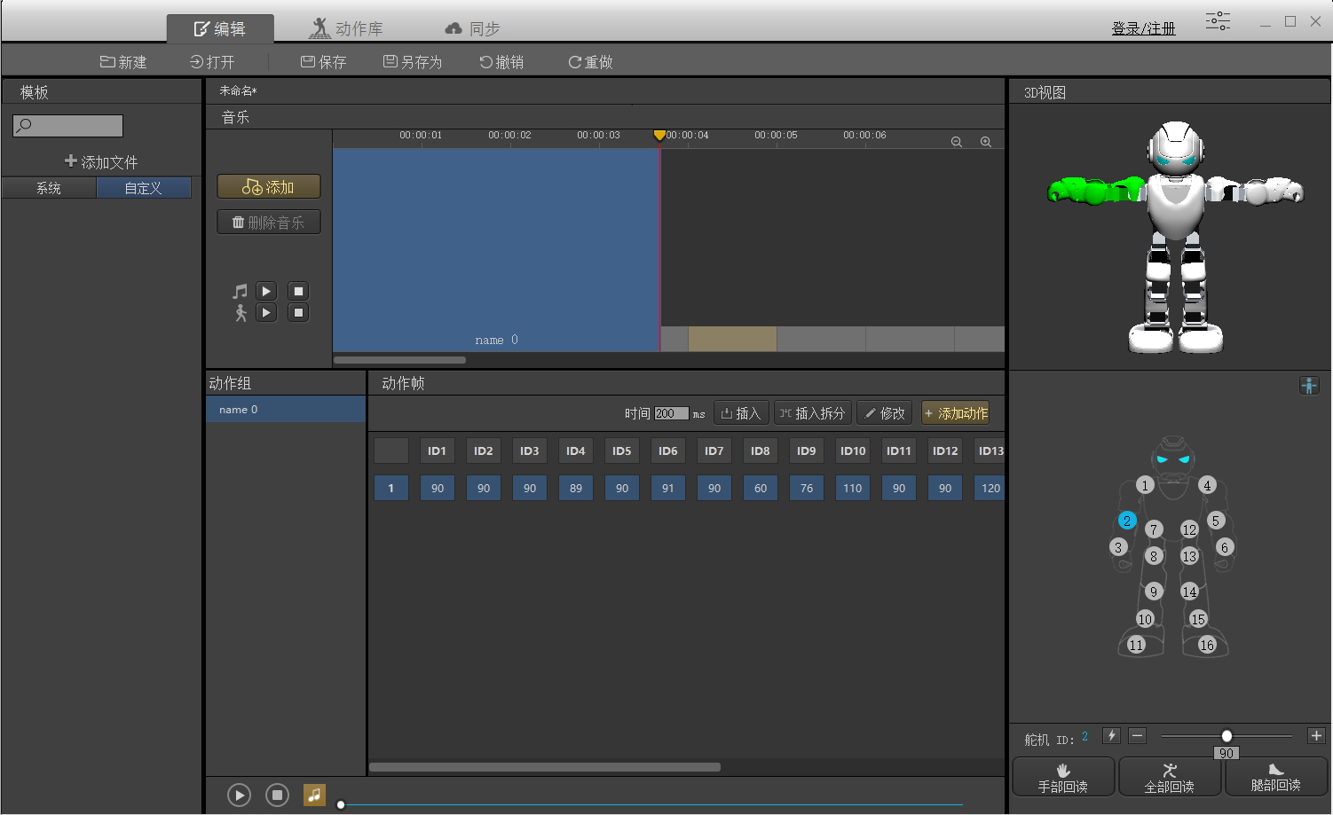Screen dimensions: 1333x815
Task: Play the motion track preview
Action: [266, 312]
